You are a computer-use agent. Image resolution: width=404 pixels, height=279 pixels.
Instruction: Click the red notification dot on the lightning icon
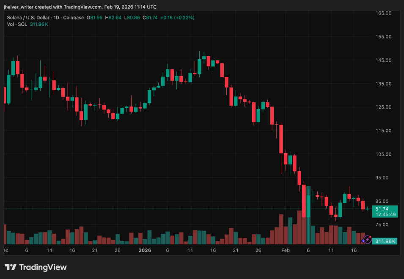[370, 237]
